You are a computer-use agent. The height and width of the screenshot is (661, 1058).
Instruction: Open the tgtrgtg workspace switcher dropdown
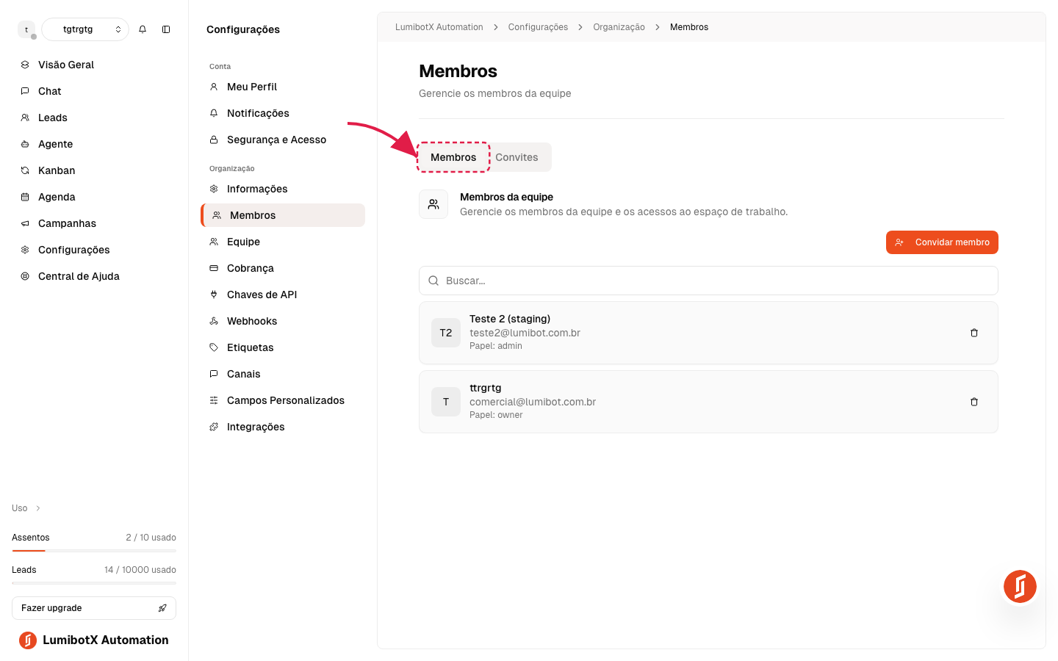[x=85, y=29]
